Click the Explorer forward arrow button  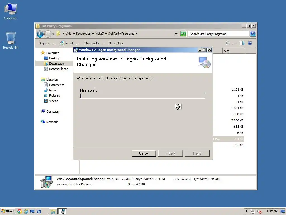click(48, 34)
